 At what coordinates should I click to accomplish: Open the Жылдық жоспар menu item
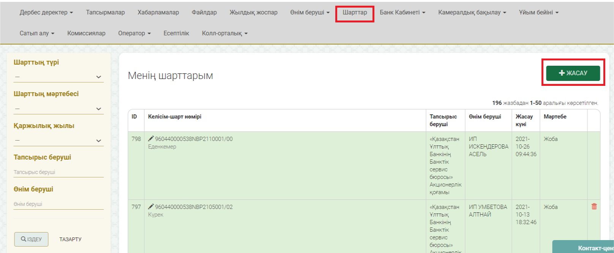pos(253,13)
